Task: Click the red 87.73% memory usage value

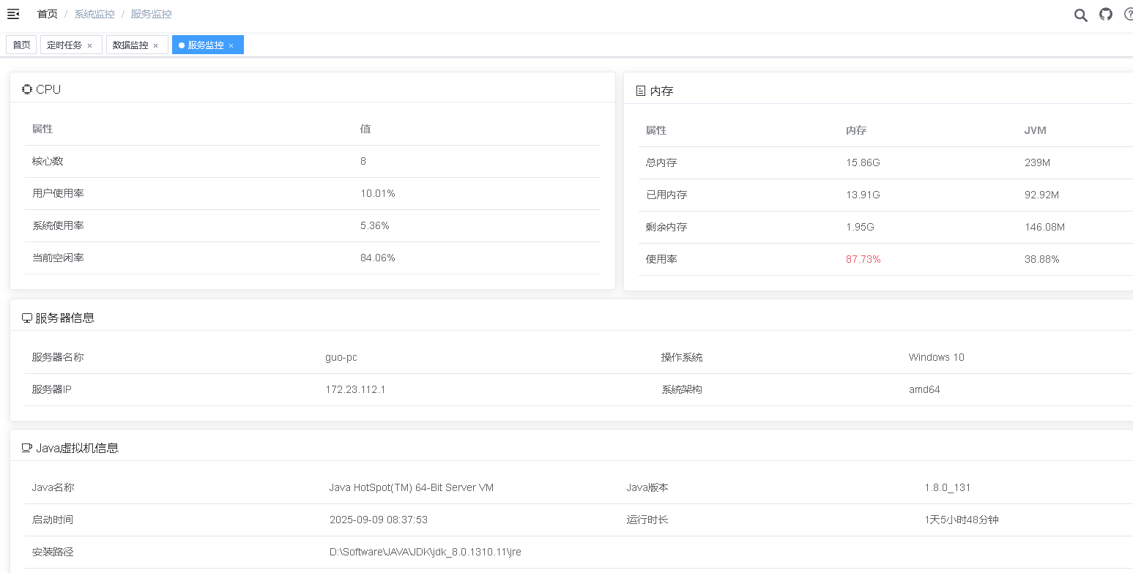Action: coord(863,259)
